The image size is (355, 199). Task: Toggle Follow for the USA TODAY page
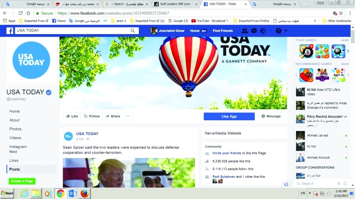pyautogui.click(x=92, y=116)
